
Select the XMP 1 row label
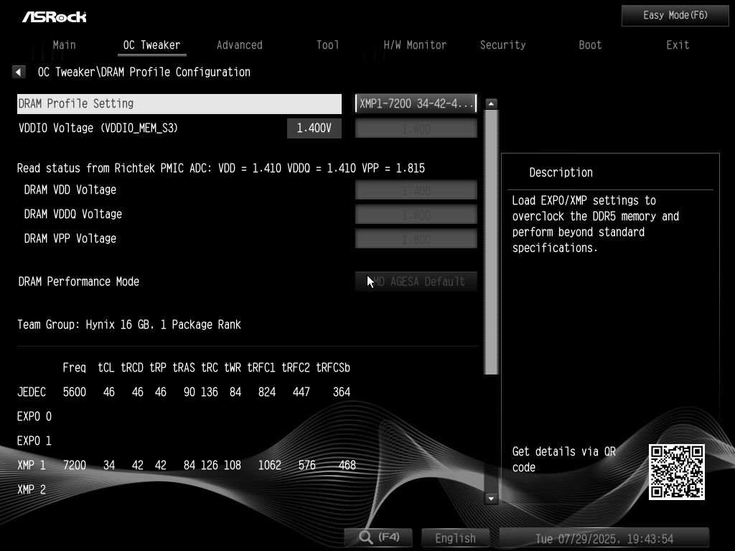pos(32,465)
